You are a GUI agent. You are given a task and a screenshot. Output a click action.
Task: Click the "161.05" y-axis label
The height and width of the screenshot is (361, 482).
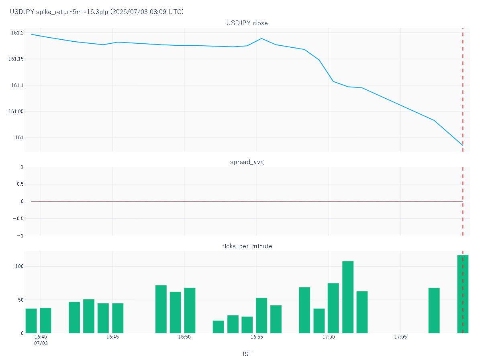point(15,112)
